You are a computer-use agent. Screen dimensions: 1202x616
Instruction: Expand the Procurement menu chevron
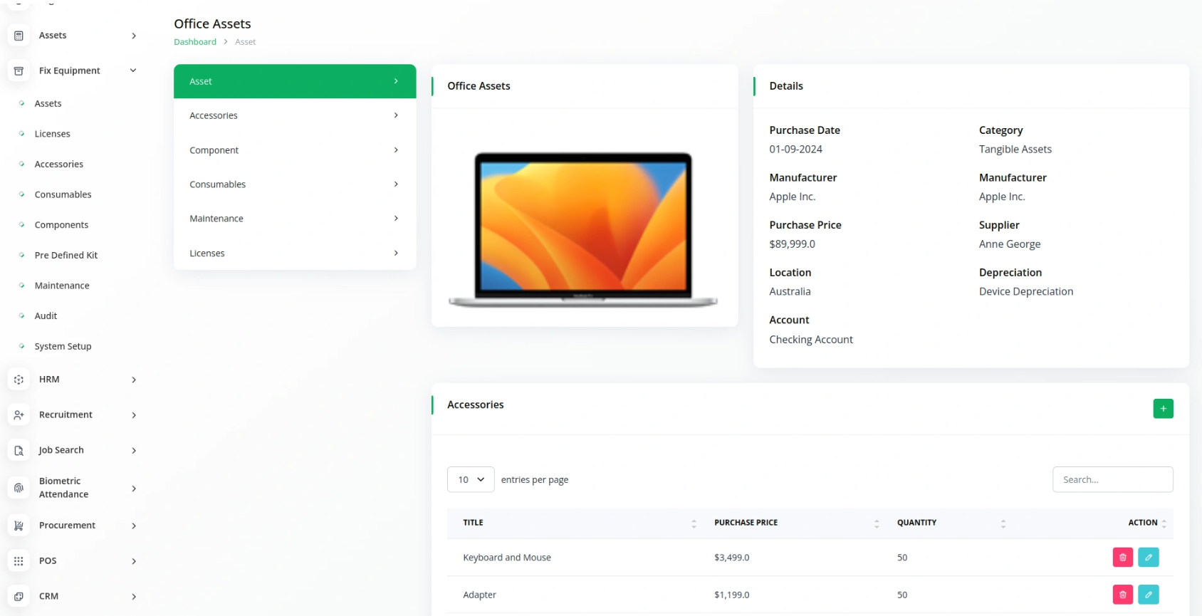(134, 526)
